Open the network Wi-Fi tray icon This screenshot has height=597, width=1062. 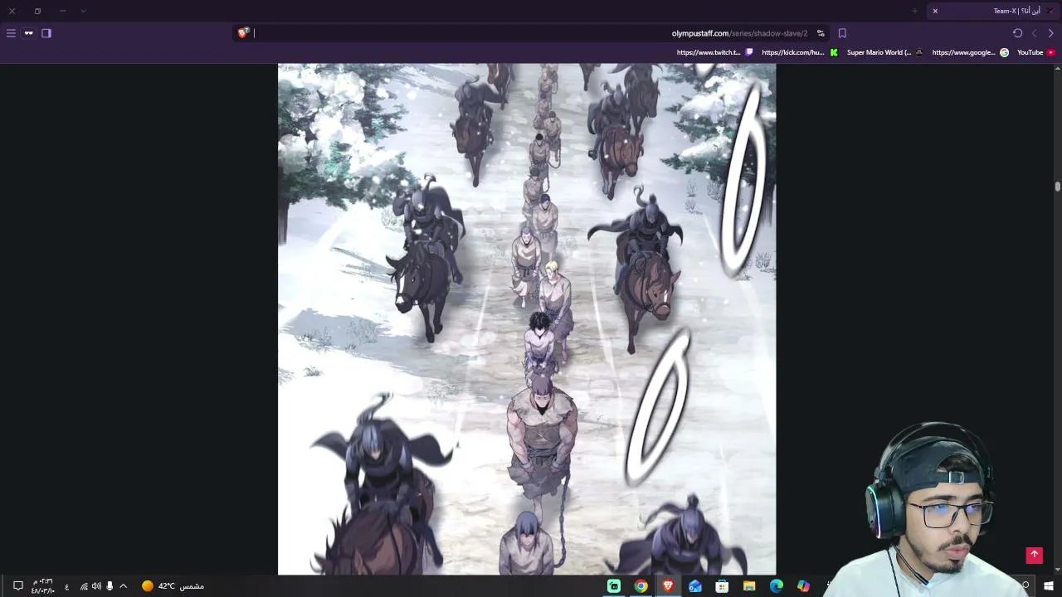click(x=84, y=586)
